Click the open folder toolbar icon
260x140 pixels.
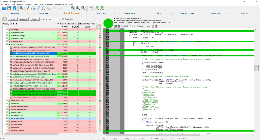pos(3,8)
